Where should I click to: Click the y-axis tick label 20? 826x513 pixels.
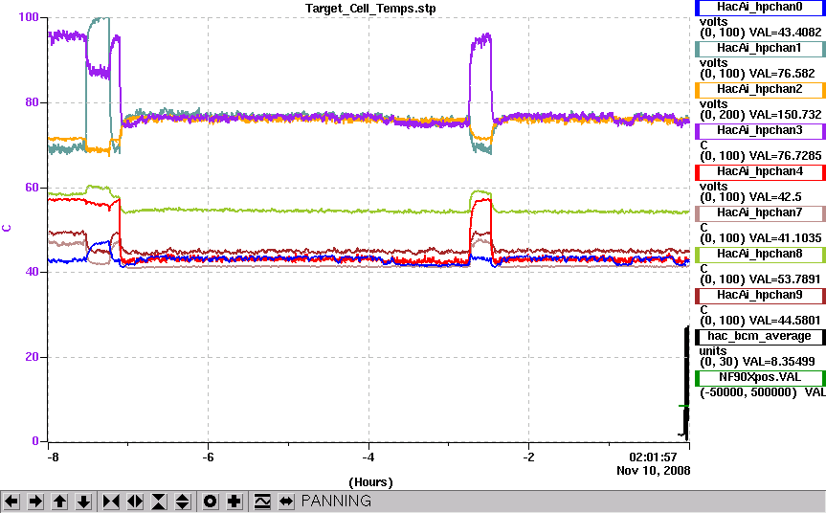(x=33, y=357)
